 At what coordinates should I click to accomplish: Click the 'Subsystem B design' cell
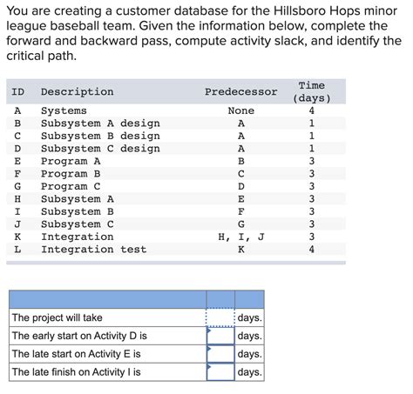(100, 136)
